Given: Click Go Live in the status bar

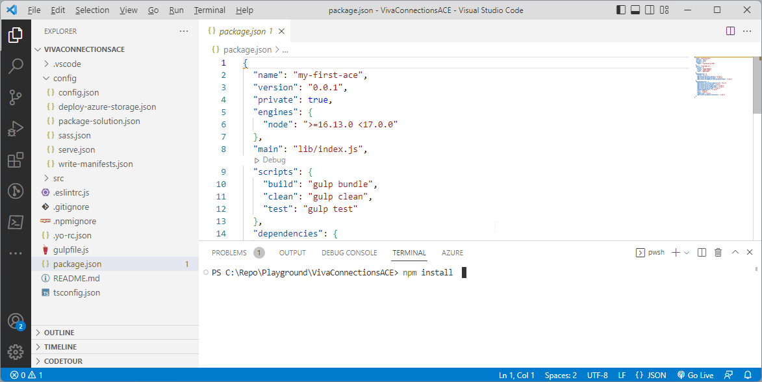Looking at the screenshot, I should (695, 375).
